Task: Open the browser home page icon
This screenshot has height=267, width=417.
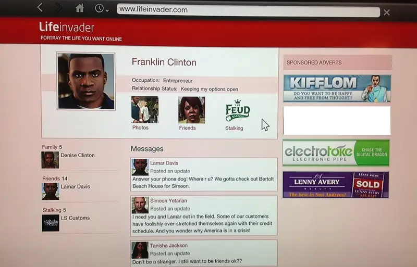Action: point(80,8)
